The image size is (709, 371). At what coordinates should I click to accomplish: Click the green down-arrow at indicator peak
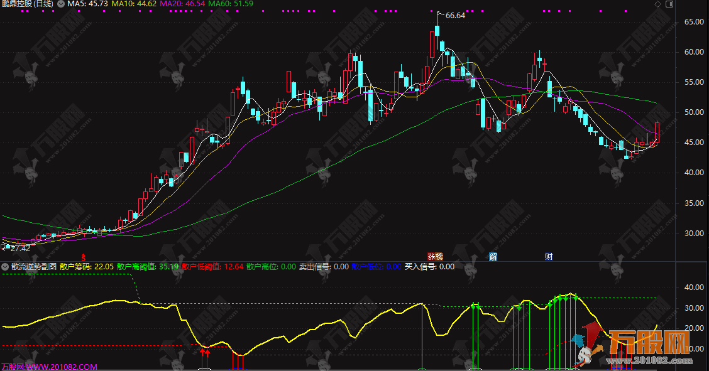(x=566, y=298)
